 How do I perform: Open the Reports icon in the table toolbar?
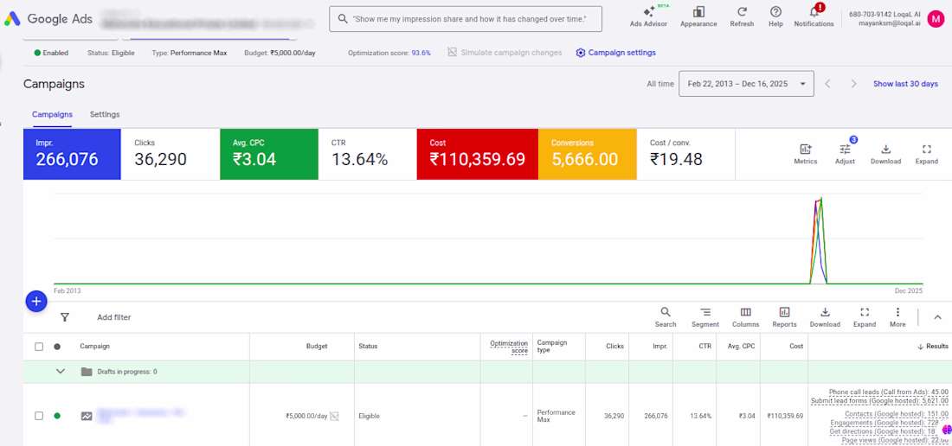click(x=784, y=312)
